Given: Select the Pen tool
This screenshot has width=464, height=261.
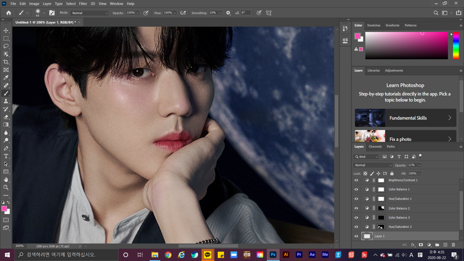Looking at the screenshot, I should 6,148.
